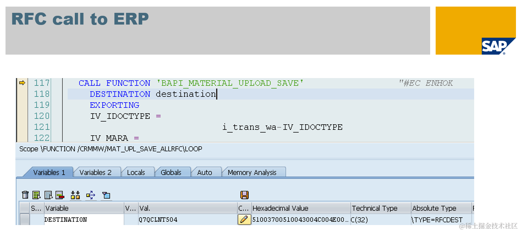
Task: Click the grey list icon in variables toolbar
Action: (x=48, y=195)
